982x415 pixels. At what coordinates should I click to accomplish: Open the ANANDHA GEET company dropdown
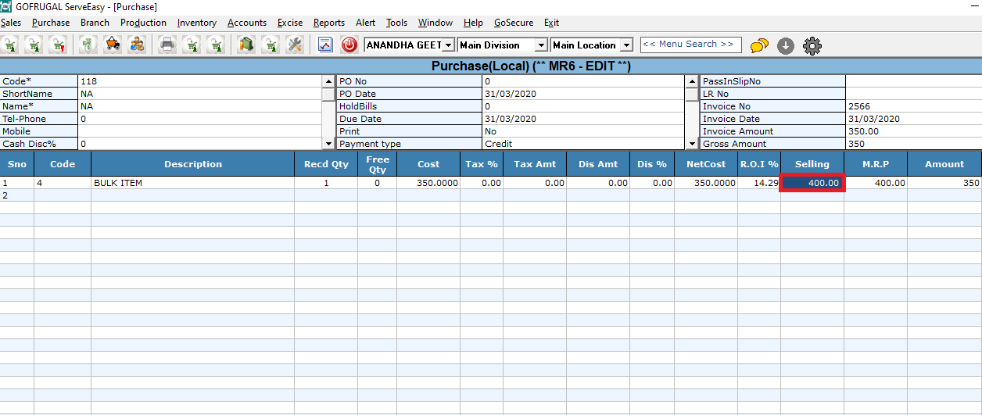pos(449,45)
